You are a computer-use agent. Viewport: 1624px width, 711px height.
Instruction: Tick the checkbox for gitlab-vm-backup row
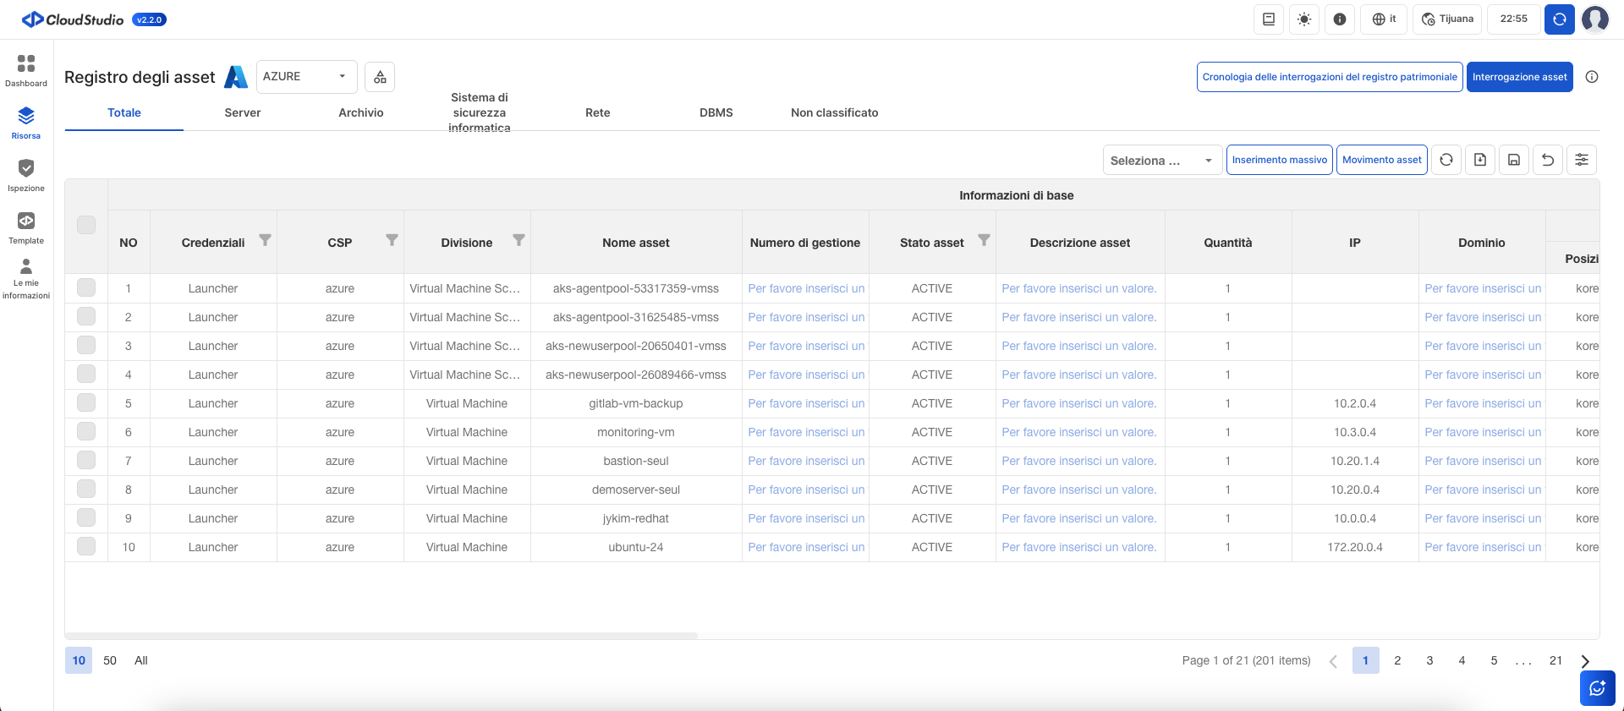point(86,403)
